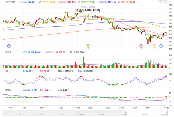174x117 pixels.
Task: Click the 11/04 date axis label
Action: (10, 108)
